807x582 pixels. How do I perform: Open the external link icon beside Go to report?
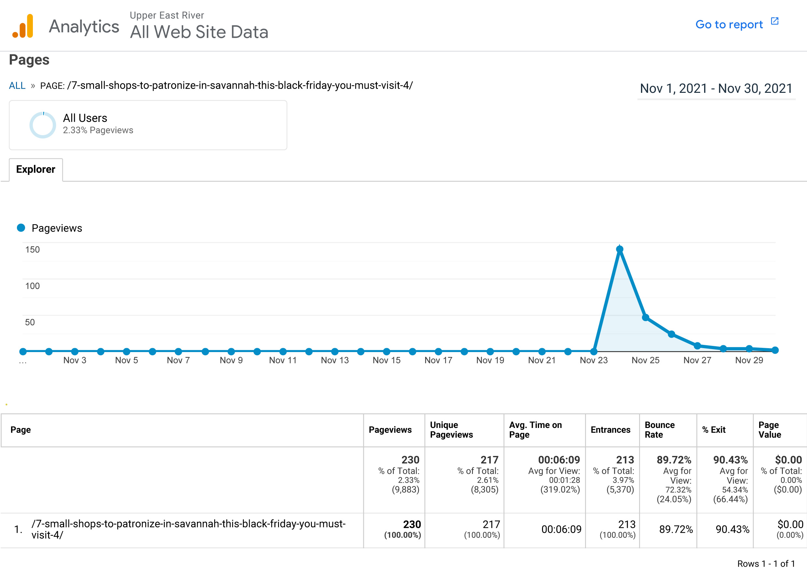tap(775, 21)
